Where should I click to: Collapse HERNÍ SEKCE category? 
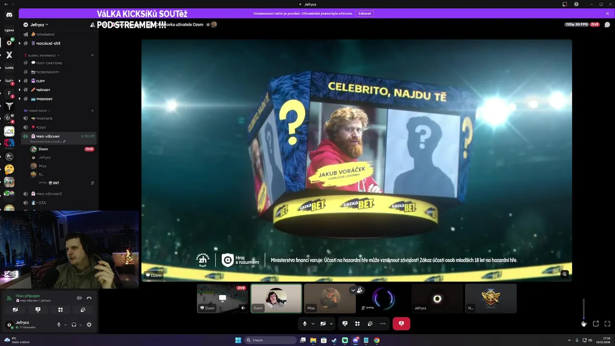37,111
